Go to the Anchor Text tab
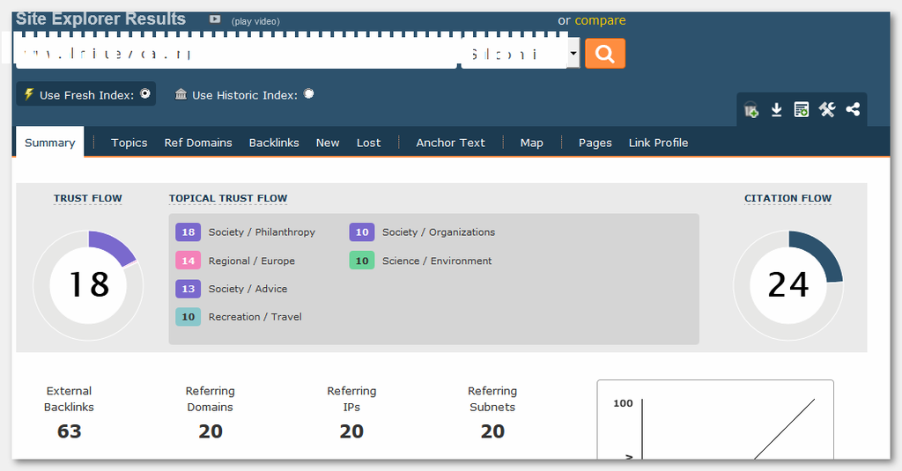 [x=450, y=143]
